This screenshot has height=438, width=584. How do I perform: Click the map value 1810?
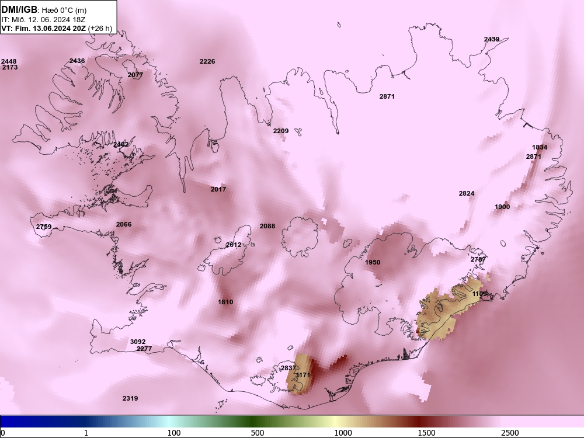(x=225, y=302)
